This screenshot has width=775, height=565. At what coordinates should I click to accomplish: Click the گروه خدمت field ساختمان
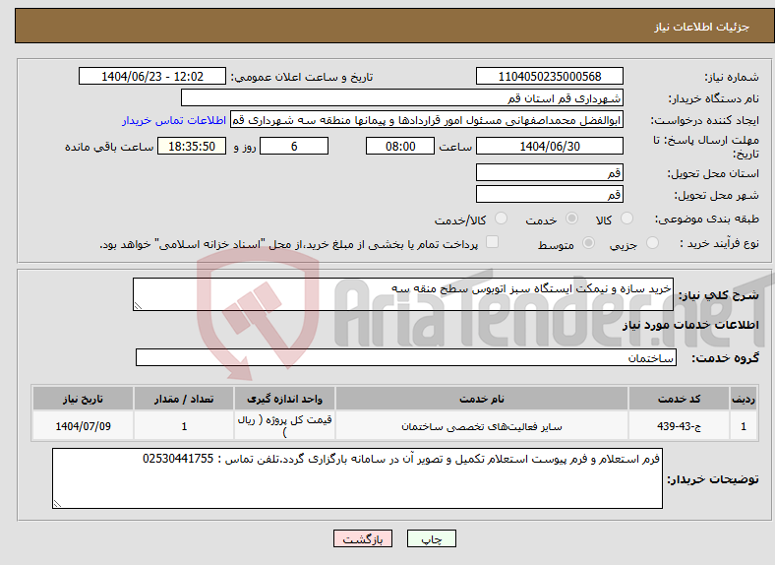click(x=406, y=357)
